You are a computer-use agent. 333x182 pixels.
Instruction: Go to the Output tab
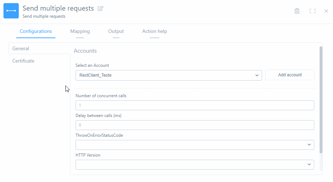(x=116, y=31)
